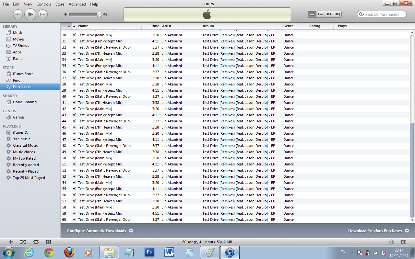Open the search magnifier dropdown
Viewport: 415px width, 259px height.
coord(362,14)
